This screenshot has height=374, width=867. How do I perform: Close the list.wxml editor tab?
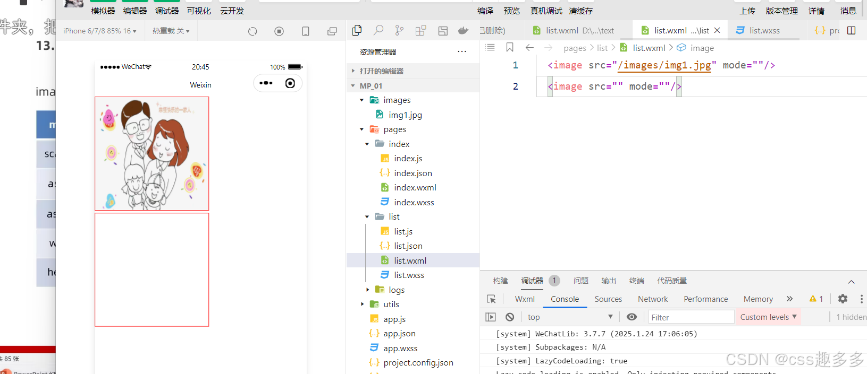[717, 30]
